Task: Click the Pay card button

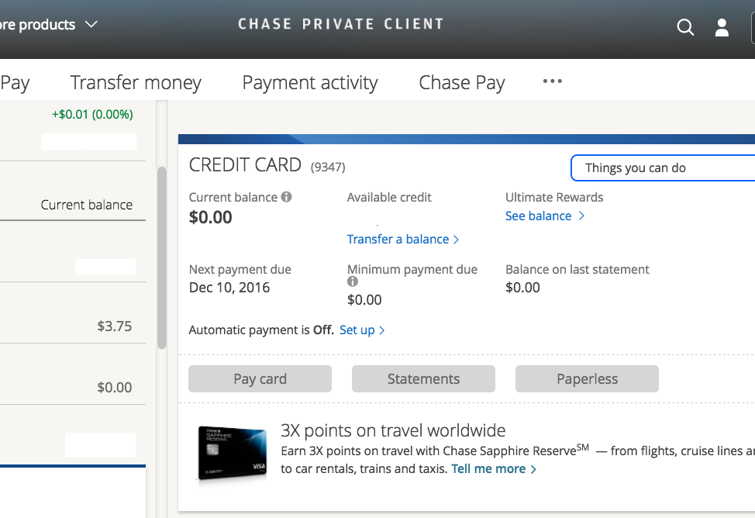Action: point(260,378)
